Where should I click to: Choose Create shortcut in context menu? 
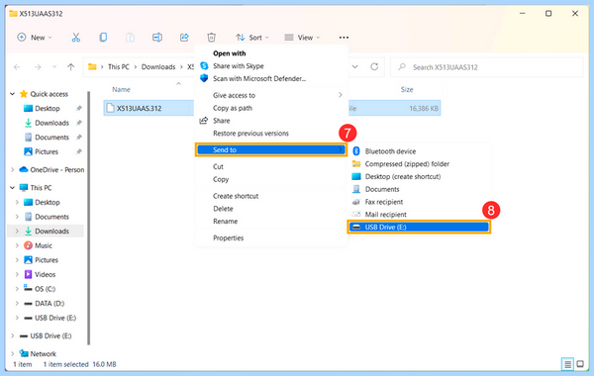236,196
